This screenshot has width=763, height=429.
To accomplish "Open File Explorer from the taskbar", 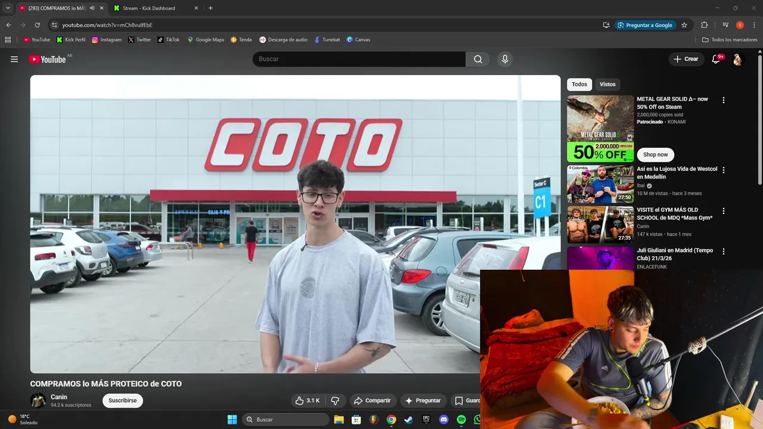I will tap(339, 419).
